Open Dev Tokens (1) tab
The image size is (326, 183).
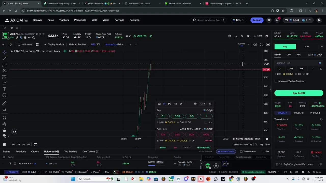tap(90, 151)
